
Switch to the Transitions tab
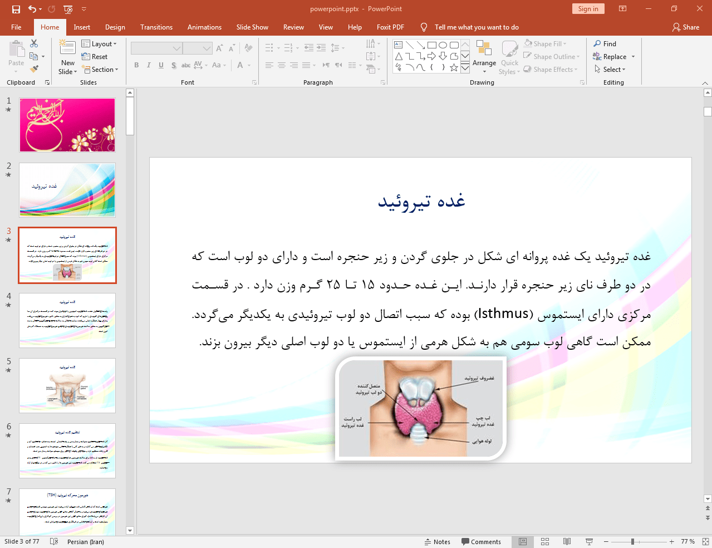pos(156,27)
